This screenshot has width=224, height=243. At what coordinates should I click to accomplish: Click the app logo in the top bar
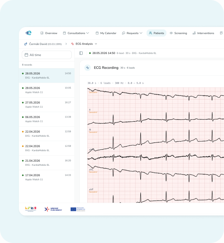pyautogui.click(x=28, y=33)
